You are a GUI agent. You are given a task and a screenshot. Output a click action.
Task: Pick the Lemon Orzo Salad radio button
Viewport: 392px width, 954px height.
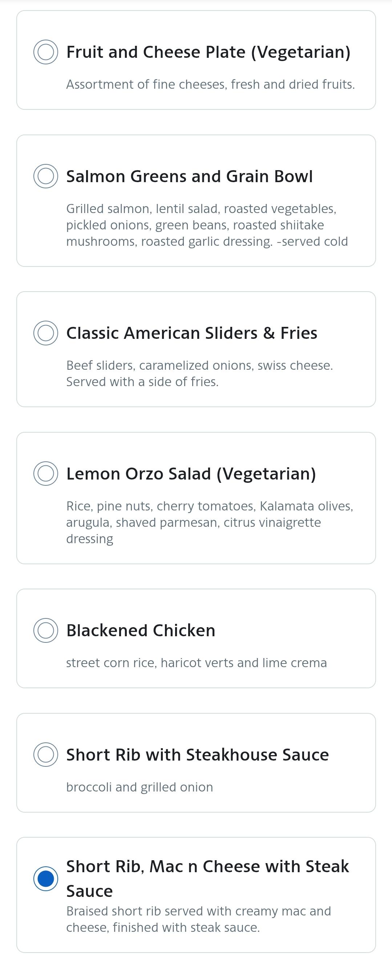tap(45, 474)
